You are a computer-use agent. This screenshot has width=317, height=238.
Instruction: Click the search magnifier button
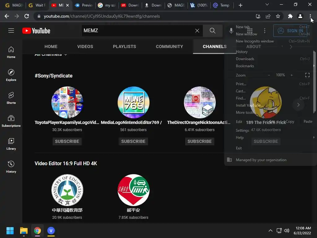click(212, 31)
